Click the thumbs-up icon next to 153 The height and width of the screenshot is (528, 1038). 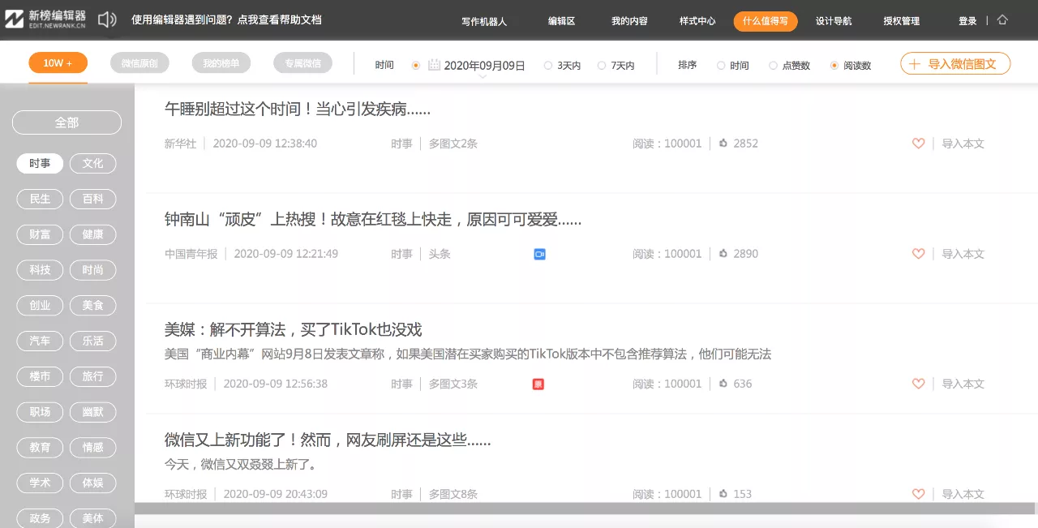pos(723,494)
